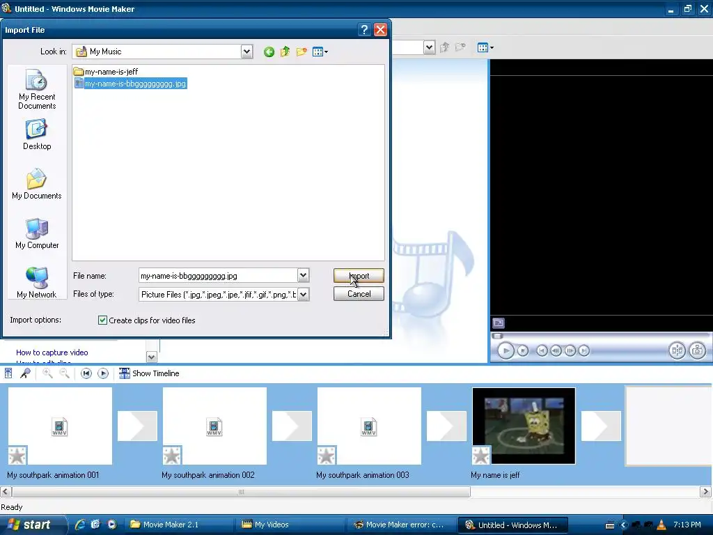Close the Import File dialog
Image resolution: width=713 pixels, height=535 pixels.
click(380, 30)
